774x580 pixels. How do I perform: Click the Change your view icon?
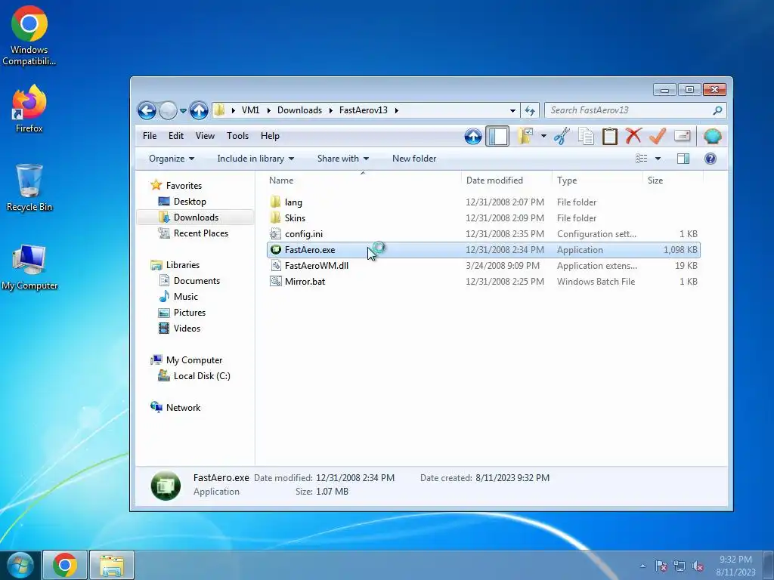coord(641,159)
